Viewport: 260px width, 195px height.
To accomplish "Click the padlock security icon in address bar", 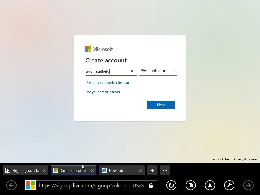I will point(151,185).
